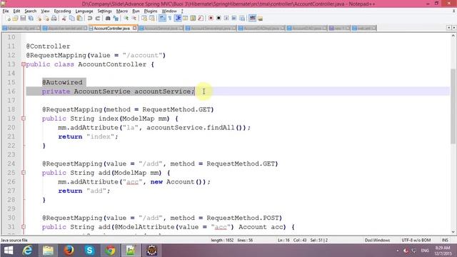
Task: Play back the recorded macro icon
Action: (x=226, y=18)
